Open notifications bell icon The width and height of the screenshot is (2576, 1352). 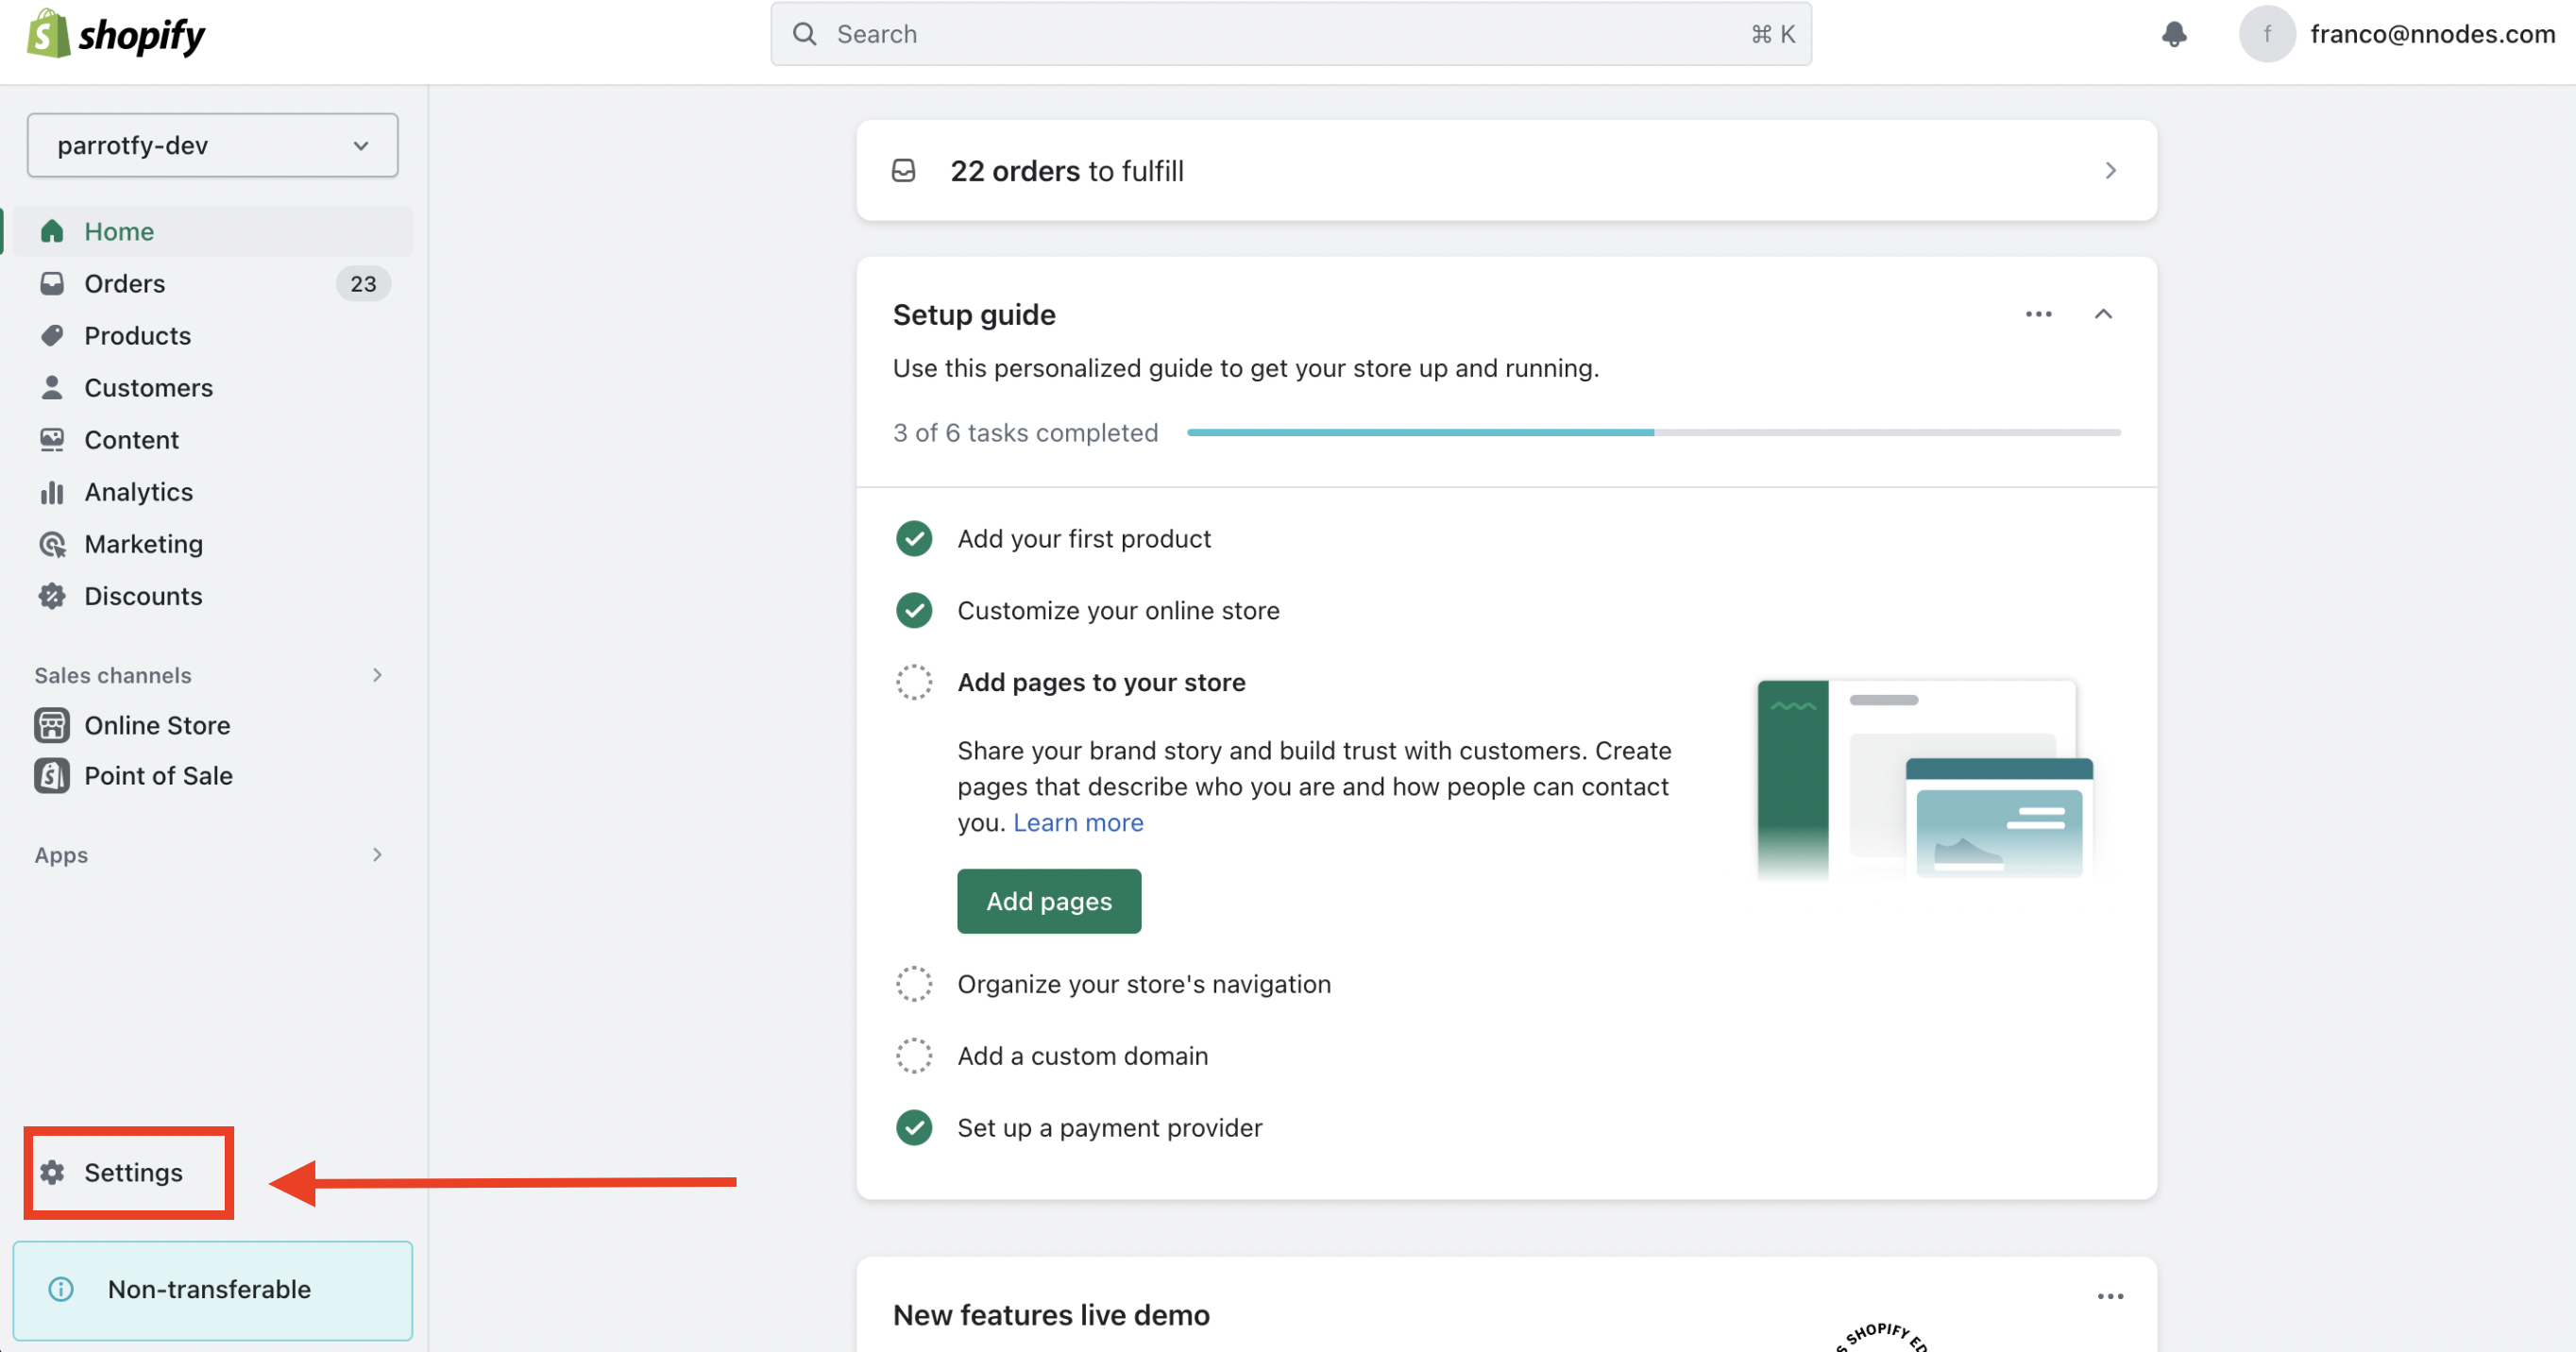(x=2173, y=34)
